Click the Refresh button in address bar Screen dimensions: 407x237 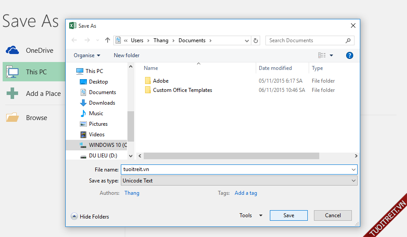[x=256, y=40]
